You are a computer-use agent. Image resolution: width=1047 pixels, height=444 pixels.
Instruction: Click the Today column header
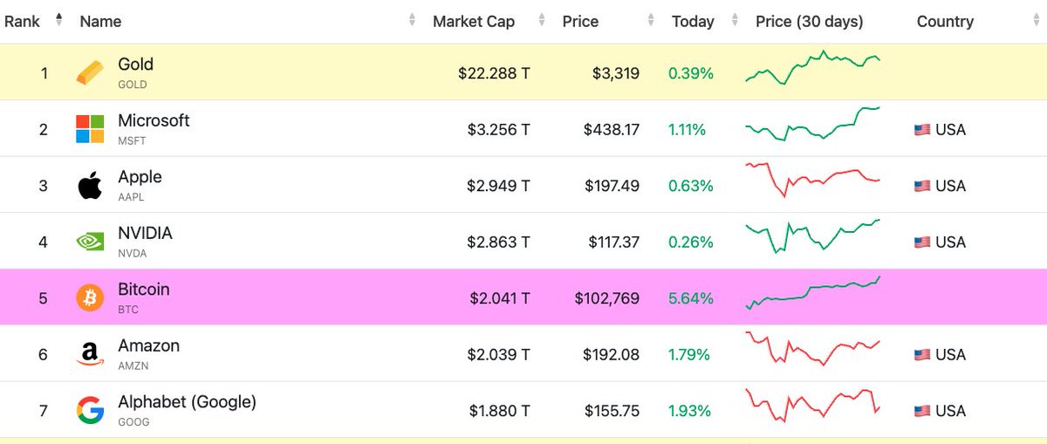(x=693, y=21)
